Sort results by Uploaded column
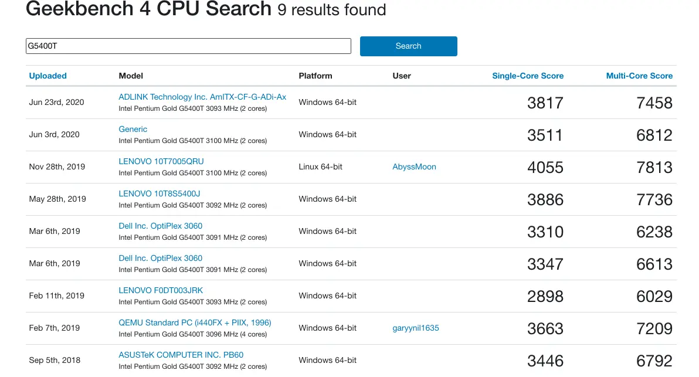699x377 pixels. (x=47, y=76)
